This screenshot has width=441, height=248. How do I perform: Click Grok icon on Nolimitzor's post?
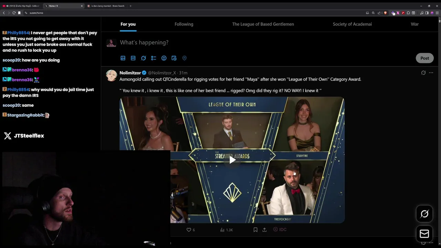(x=423, y=73)
